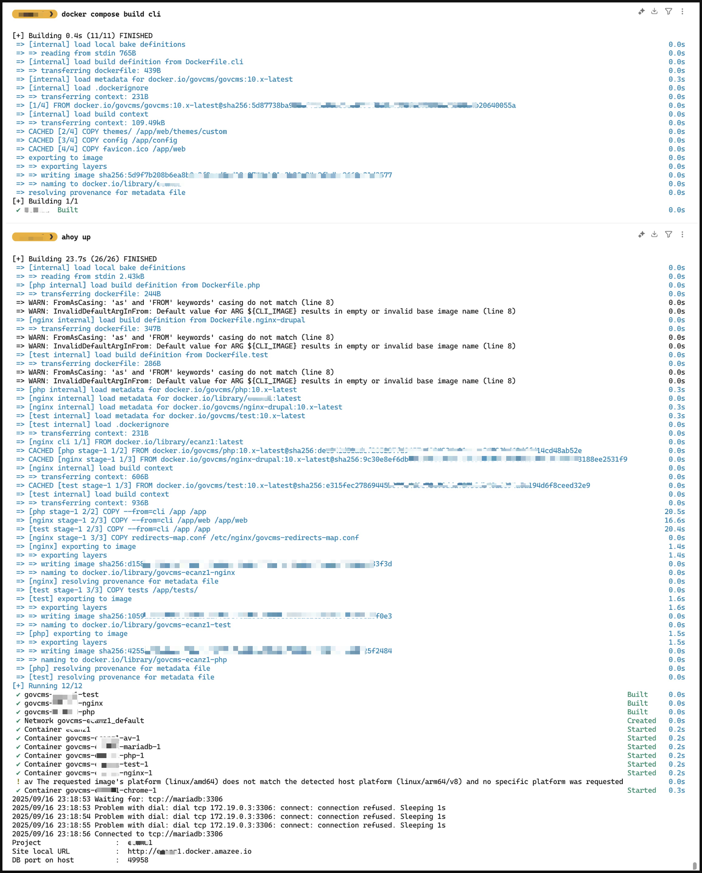Click the vertical scrollbar thumb at bottom right

(695, 866)
